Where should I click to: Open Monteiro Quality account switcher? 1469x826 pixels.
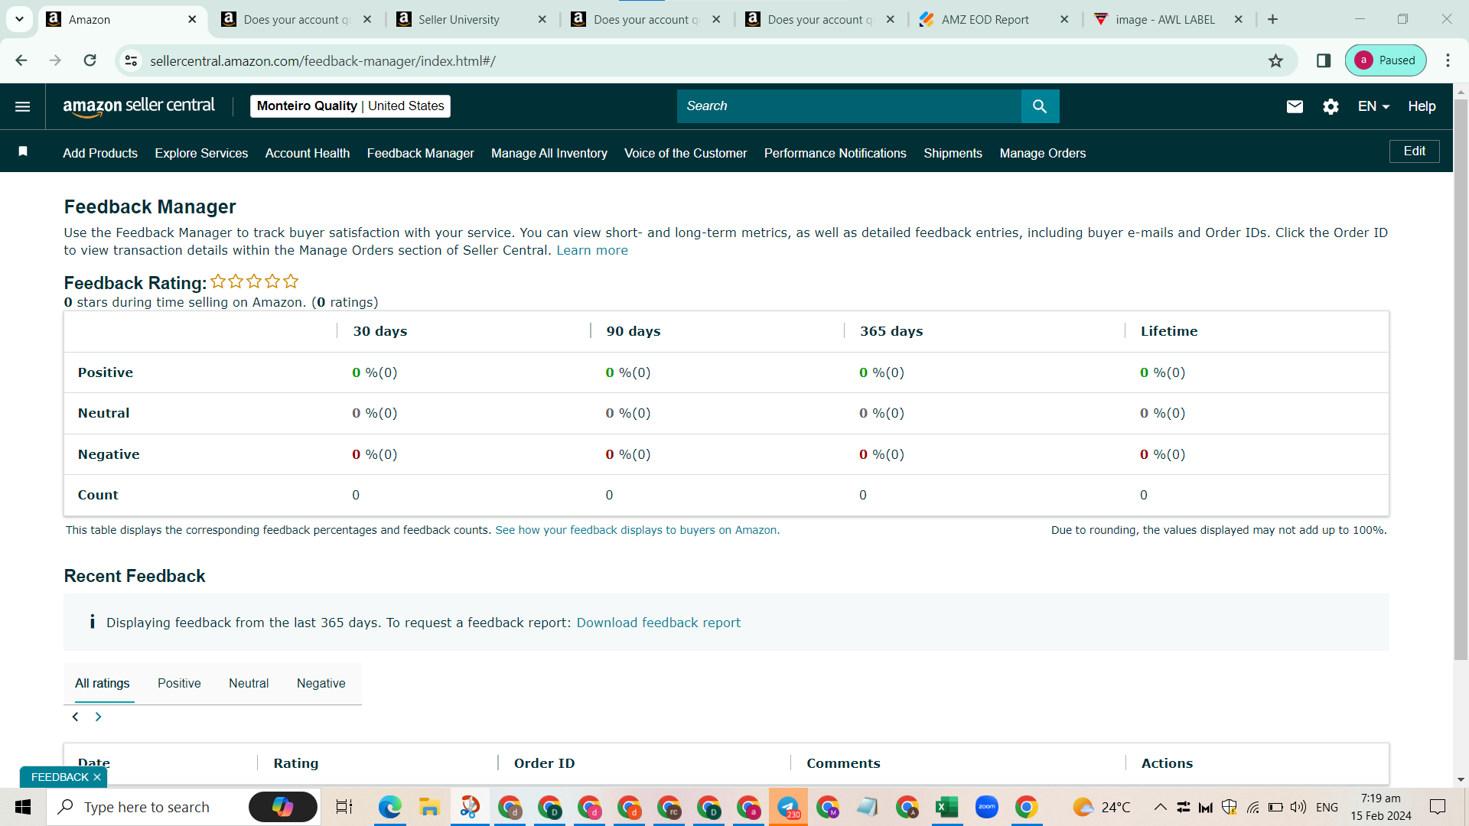coord(350,106)
